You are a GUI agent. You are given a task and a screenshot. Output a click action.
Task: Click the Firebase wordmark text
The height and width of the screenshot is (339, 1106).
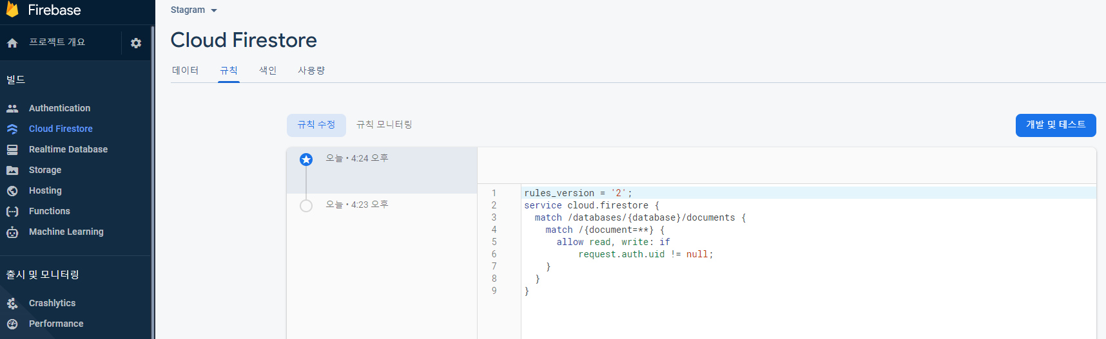point(54,10)
